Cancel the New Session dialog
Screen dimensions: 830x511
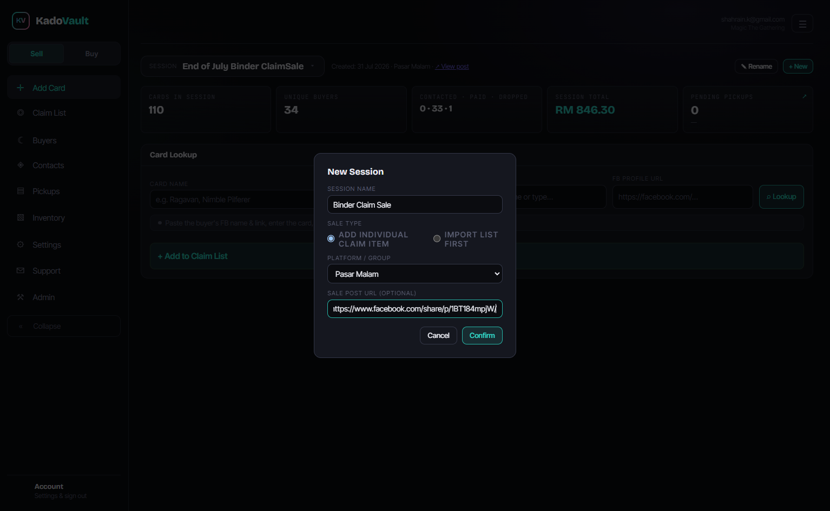pos(438,335)
